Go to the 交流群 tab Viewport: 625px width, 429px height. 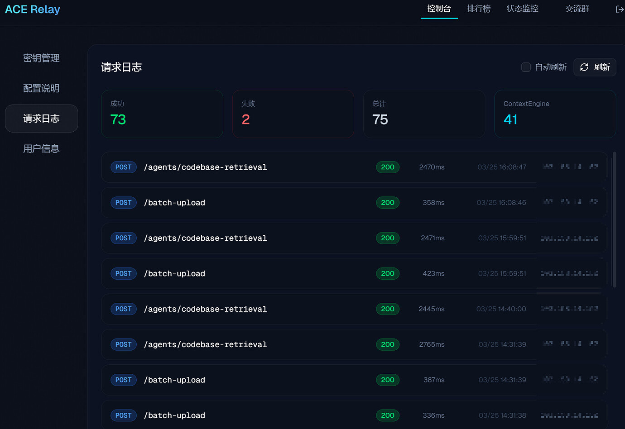click(577, 9)
